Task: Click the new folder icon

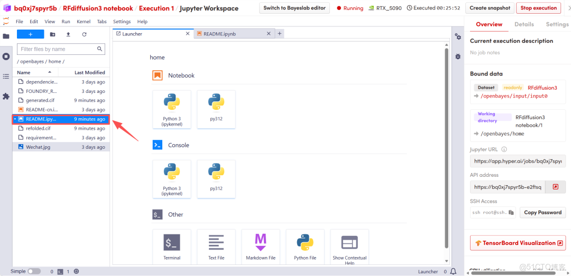Action: [x=53, y=34]
